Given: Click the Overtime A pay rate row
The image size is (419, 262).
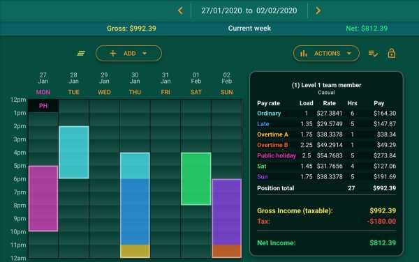Looking at the screenshot, I should point(326,134).
